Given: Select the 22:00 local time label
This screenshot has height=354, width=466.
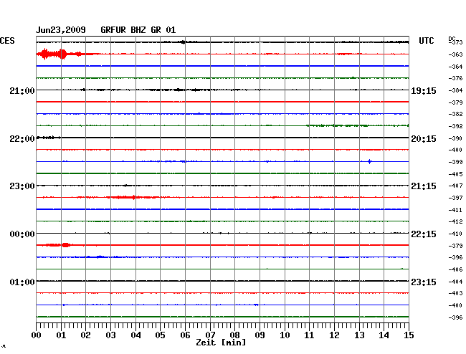Looking at the screenshot, I should pyautogui.click(x=22, y=139).
